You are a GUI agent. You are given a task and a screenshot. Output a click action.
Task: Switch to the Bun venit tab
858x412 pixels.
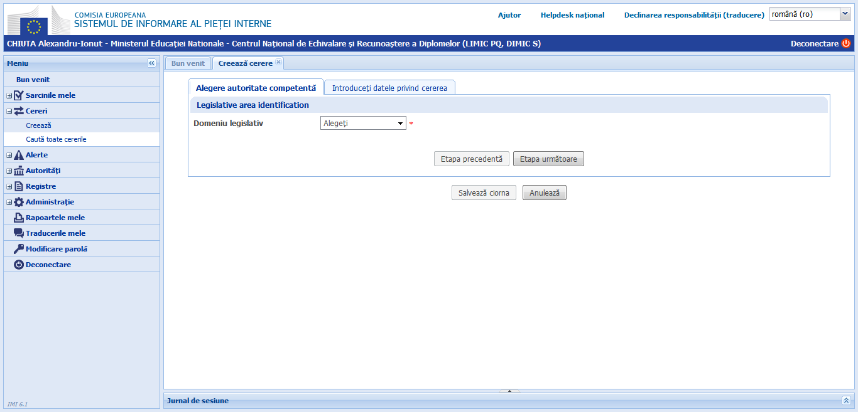tap(188, 63)
